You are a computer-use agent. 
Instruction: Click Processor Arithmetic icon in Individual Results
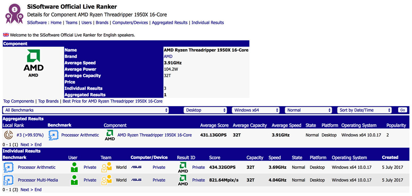click(8, 167)
